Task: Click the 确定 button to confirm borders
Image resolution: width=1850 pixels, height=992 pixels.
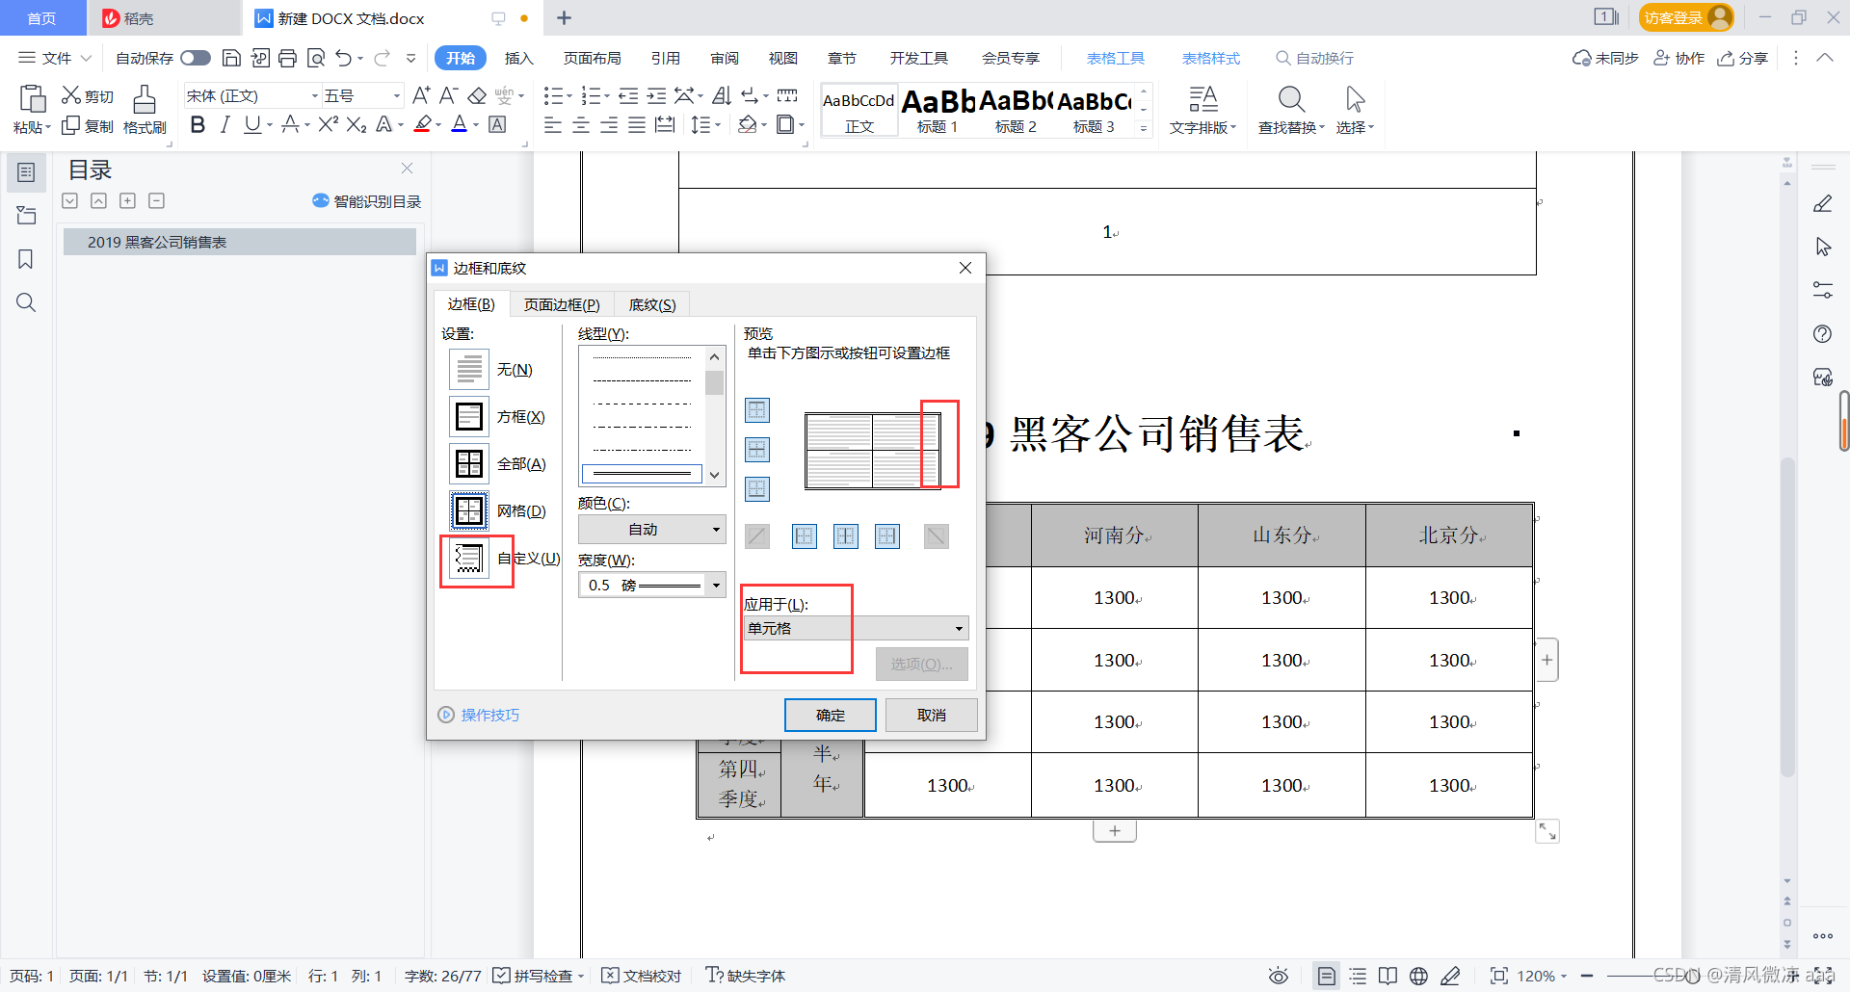Action: 830,715
